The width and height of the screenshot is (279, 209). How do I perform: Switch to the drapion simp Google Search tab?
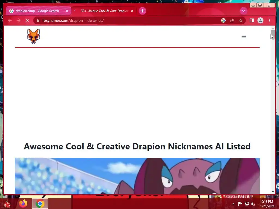pos(38,11)
